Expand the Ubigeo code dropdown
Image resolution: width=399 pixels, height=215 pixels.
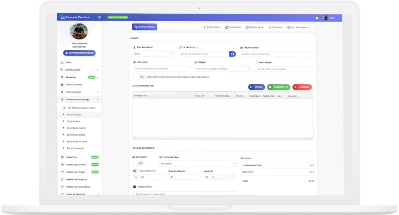222,69
